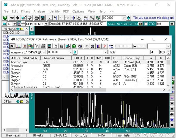Click the Print icon in main toolbar
The height and width of the screenshot is (138, 176).
pyautogui.click(x=37, y=18)
